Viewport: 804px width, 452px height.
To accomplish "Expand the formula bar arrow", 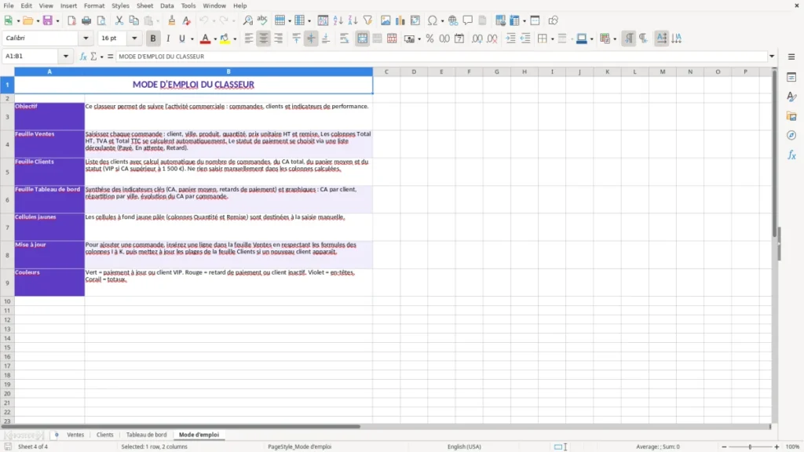I will [772, 56].
